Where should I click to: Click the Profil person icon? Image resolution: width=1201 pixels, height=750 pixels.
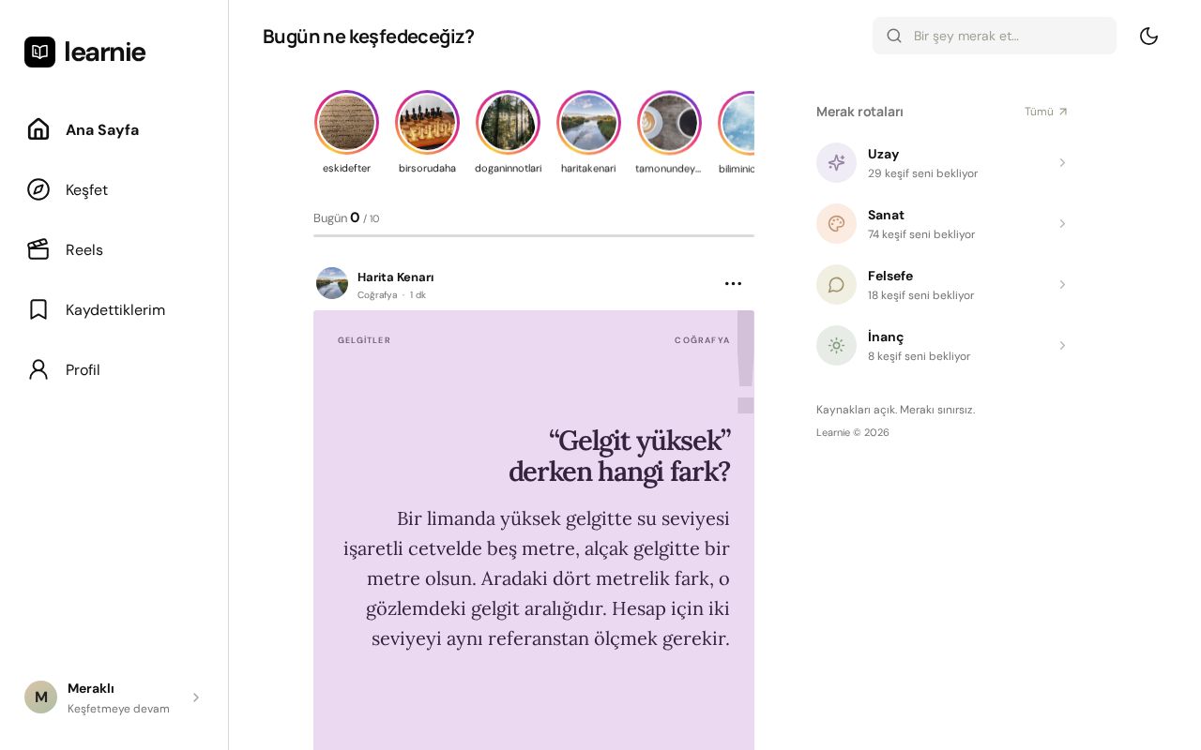tap(38, 369)
